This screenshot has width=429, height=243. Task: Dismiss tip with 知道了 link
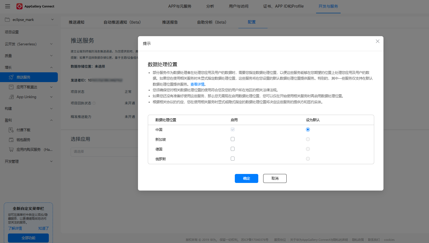click(x=43, y=228)
